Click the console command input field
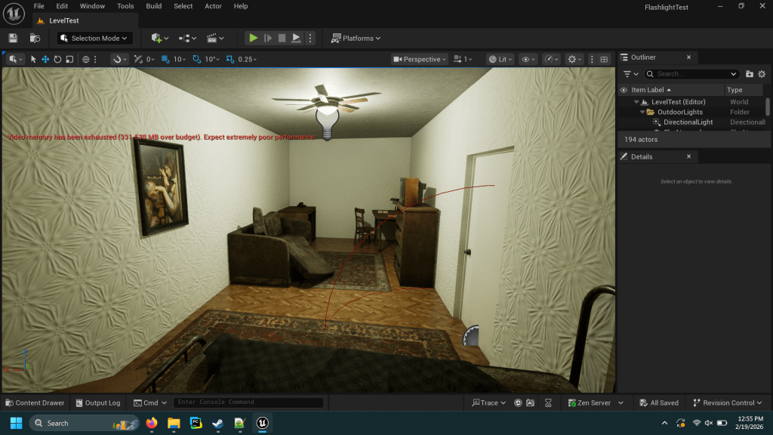This screenshot has height=435, width=773. click(248, 403)
